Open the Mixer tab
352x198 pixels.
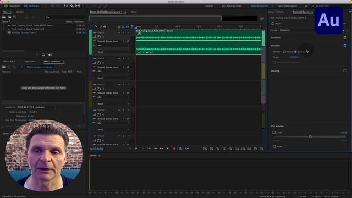(134, 12)
